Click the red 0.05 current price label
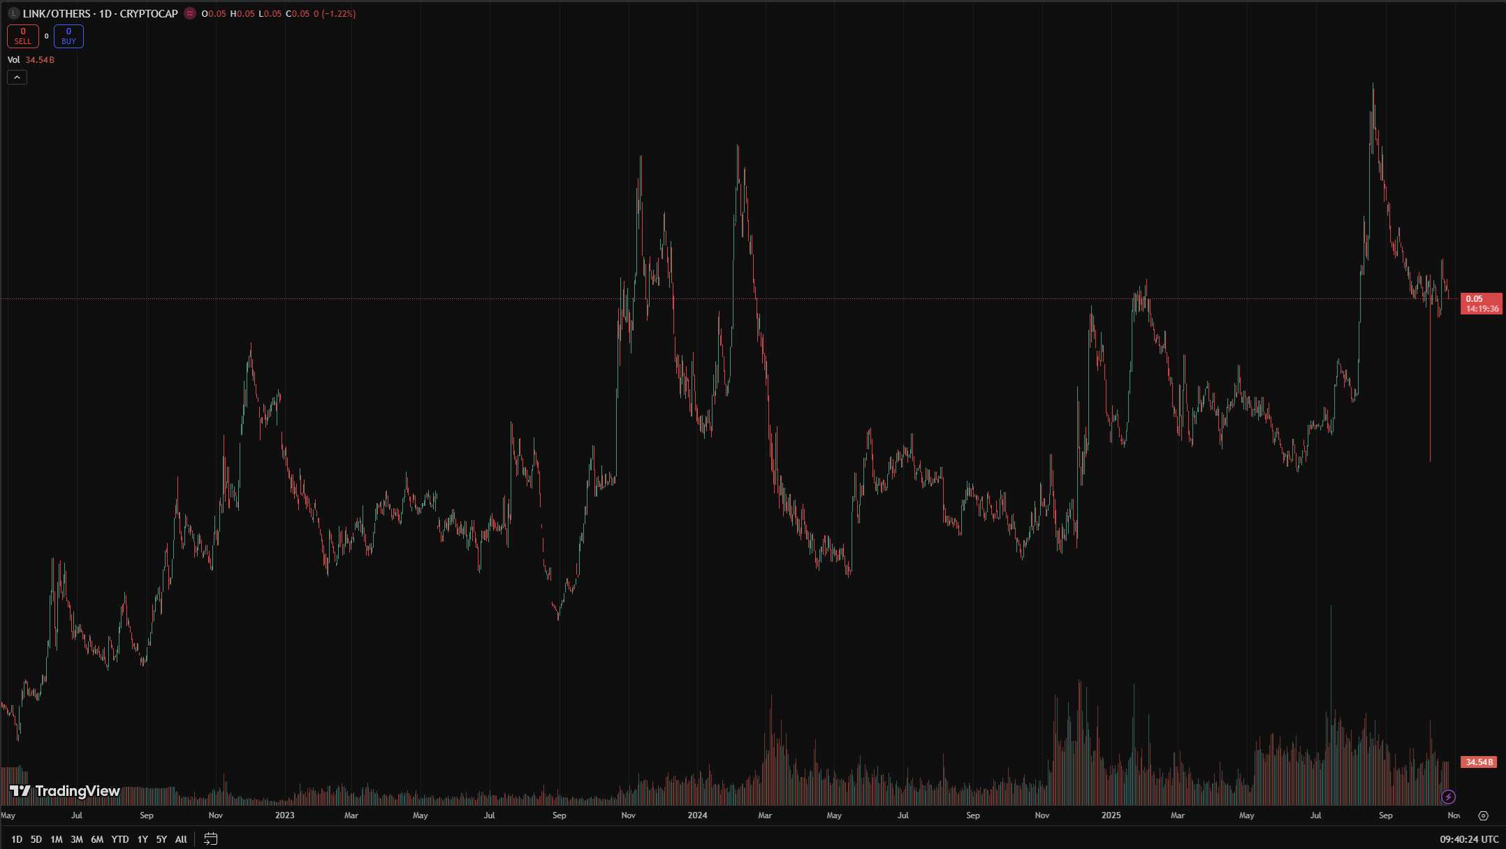Screen dimensions: 1506x849 [x=1480, y=303]
